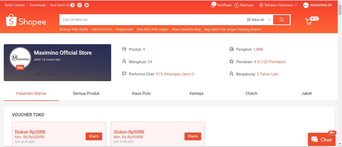This screenshot has height=147, width=342.
Task: Focus the 'Cari di toko ini' search field
Action: click(x=151, y=20)
